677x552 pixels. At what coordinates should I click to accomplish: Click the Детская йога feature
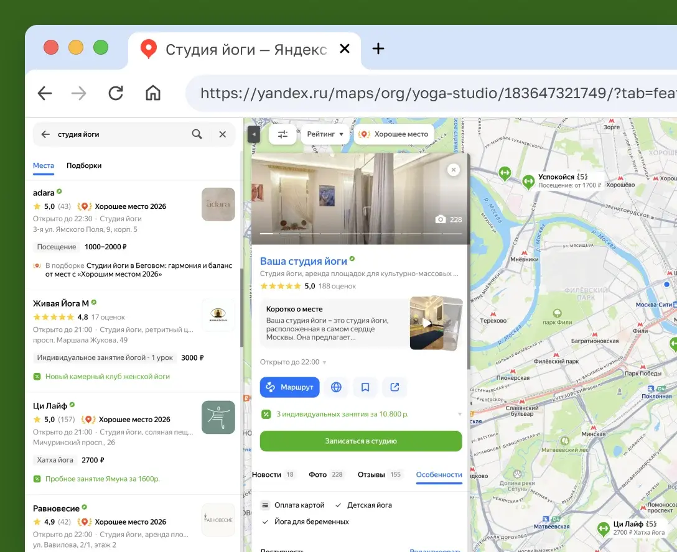click(363, 505)
